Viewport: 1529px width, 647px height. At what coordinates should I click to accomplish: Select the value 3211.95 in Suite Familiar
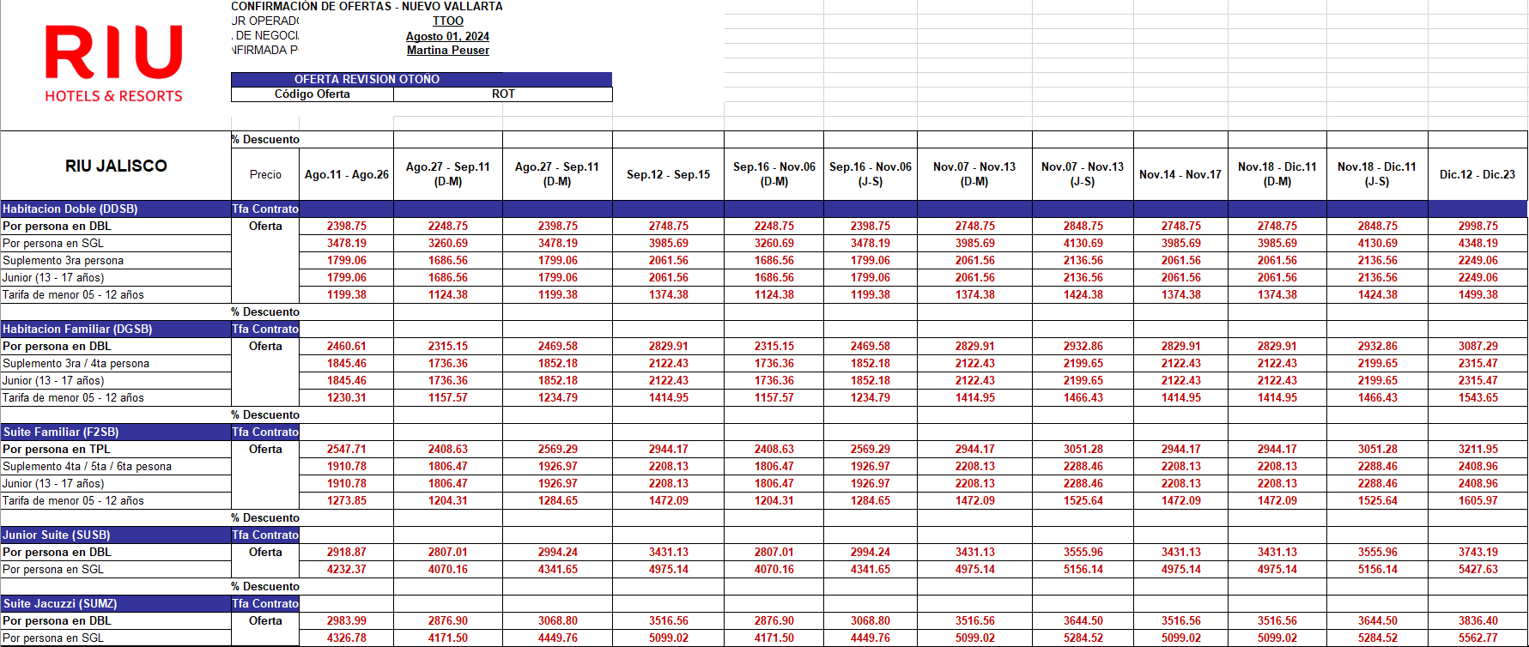click(1477, 449)
